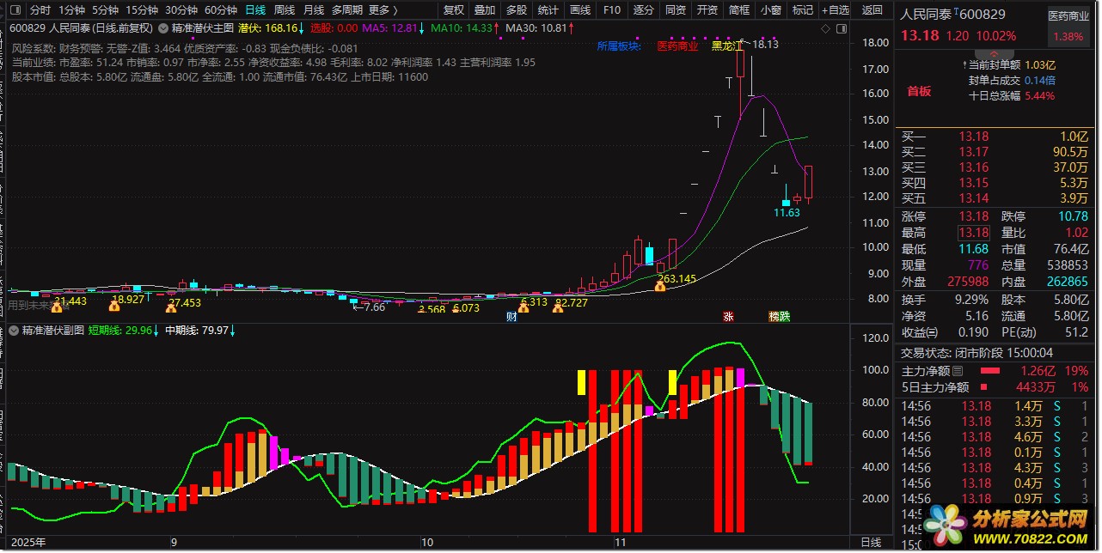The height and width of the screenshot is (553, 1102).
Task: Open the 黑龙江 region link
Action: pos(727,46)
